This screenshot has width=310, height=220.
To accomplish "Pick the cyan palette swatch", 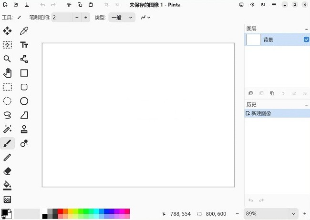I will (x=96, y=211).
